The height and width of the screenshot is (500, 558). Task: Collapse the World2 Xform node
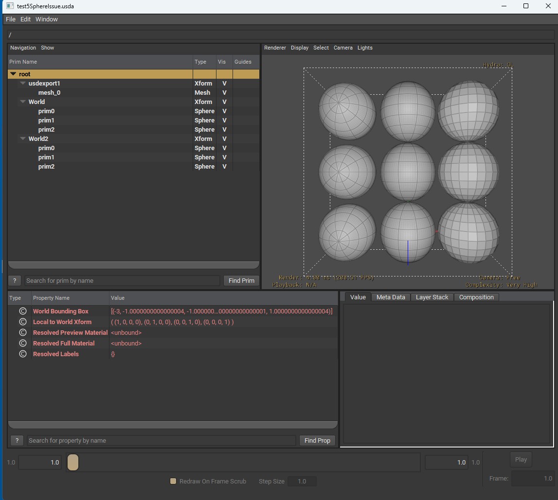[23, 139]
